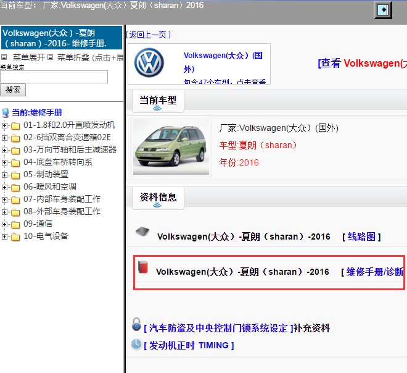Click the Volkswagen logo image
The image size is (407, 373).
pyautogui.click(x=149, y=62)
